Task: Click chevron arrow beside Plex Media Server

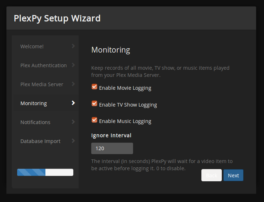Action: (x=73, y=84)
